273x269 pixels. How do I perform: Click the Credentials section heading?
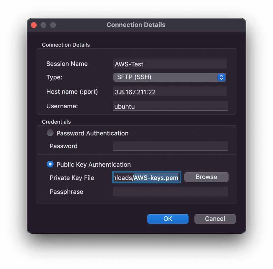[56, 122]
